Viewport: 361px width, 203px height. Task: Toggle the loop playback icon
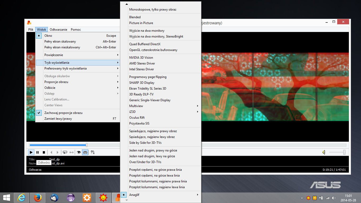coord(65,152)
